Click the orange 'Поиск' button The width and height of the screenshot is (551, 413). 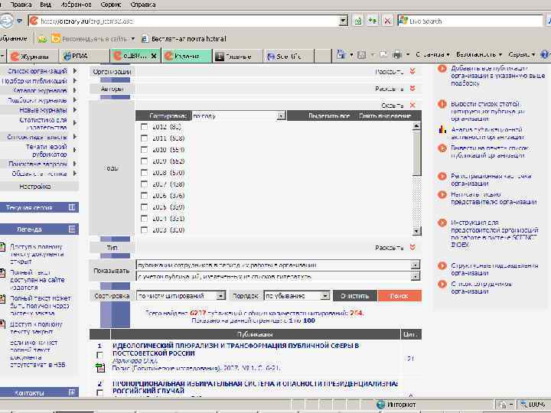[x=399, y=296]
